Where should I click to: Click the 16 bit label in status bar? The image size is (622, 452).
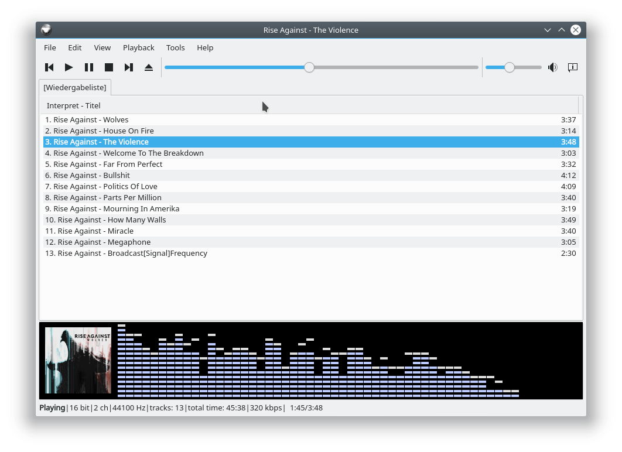pos(79,408)
